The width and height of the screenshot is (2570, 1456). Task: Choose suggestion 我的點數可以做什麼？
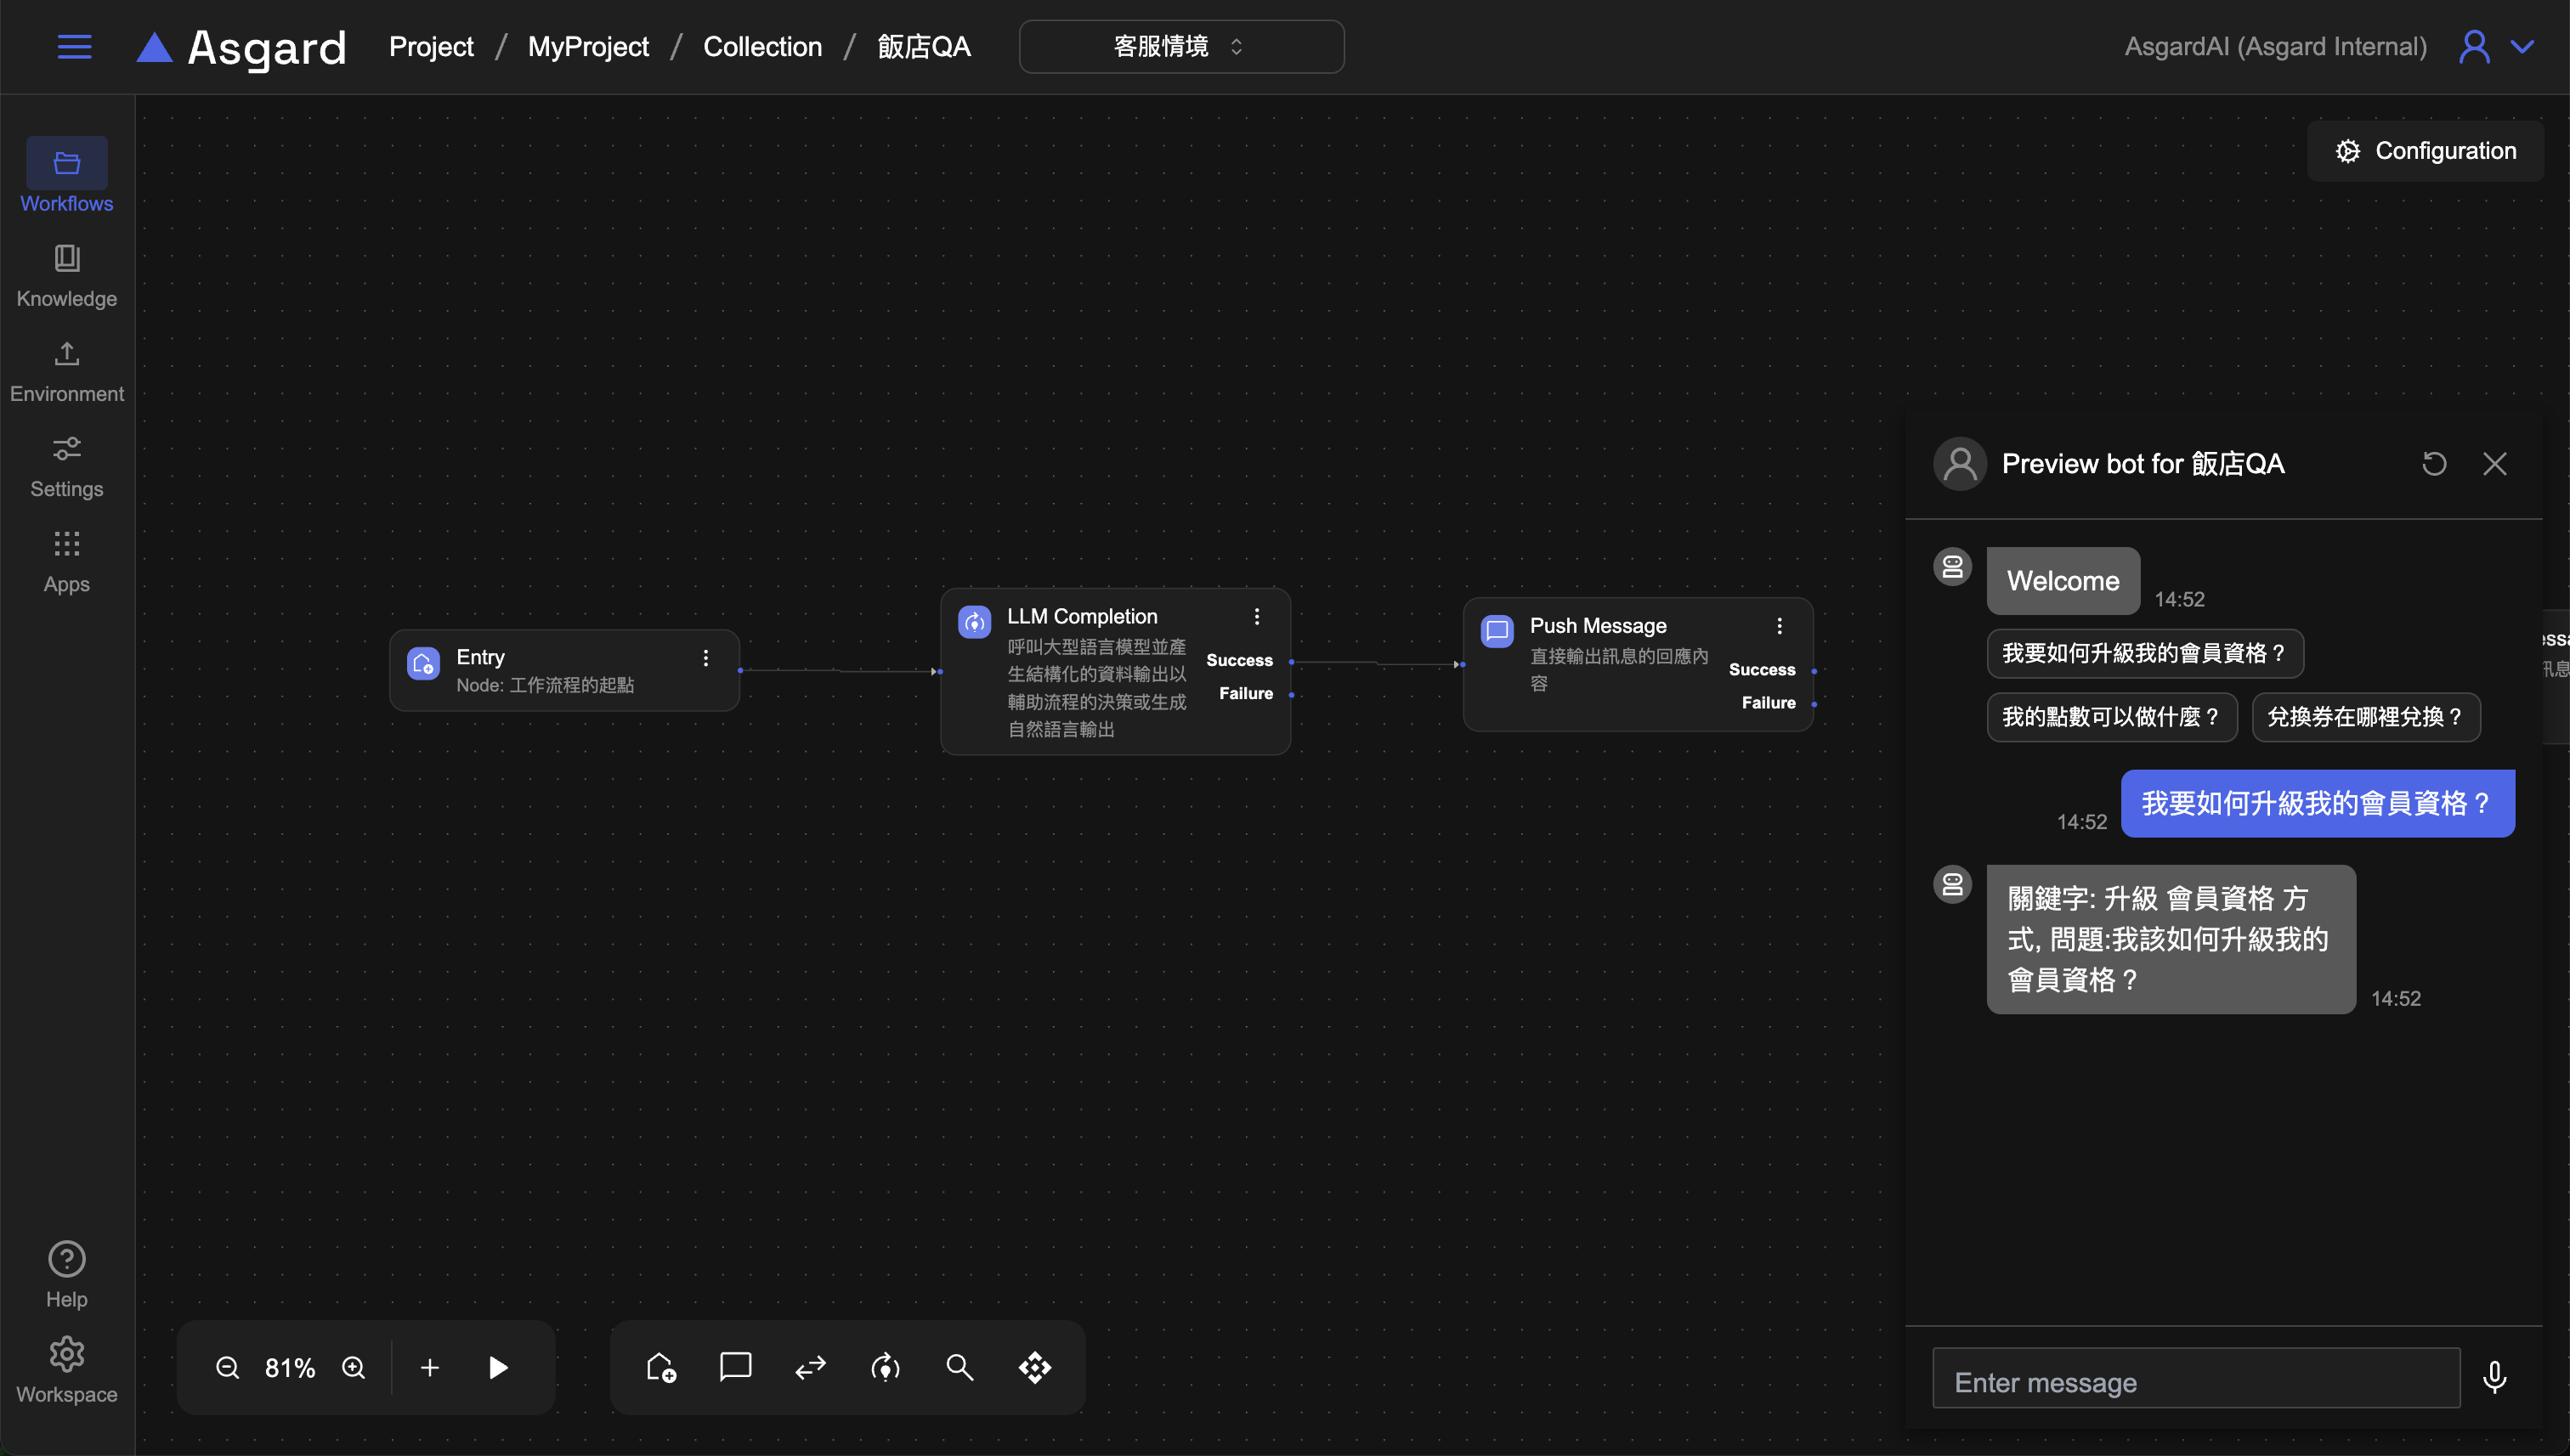click(x=2111, y=717)
